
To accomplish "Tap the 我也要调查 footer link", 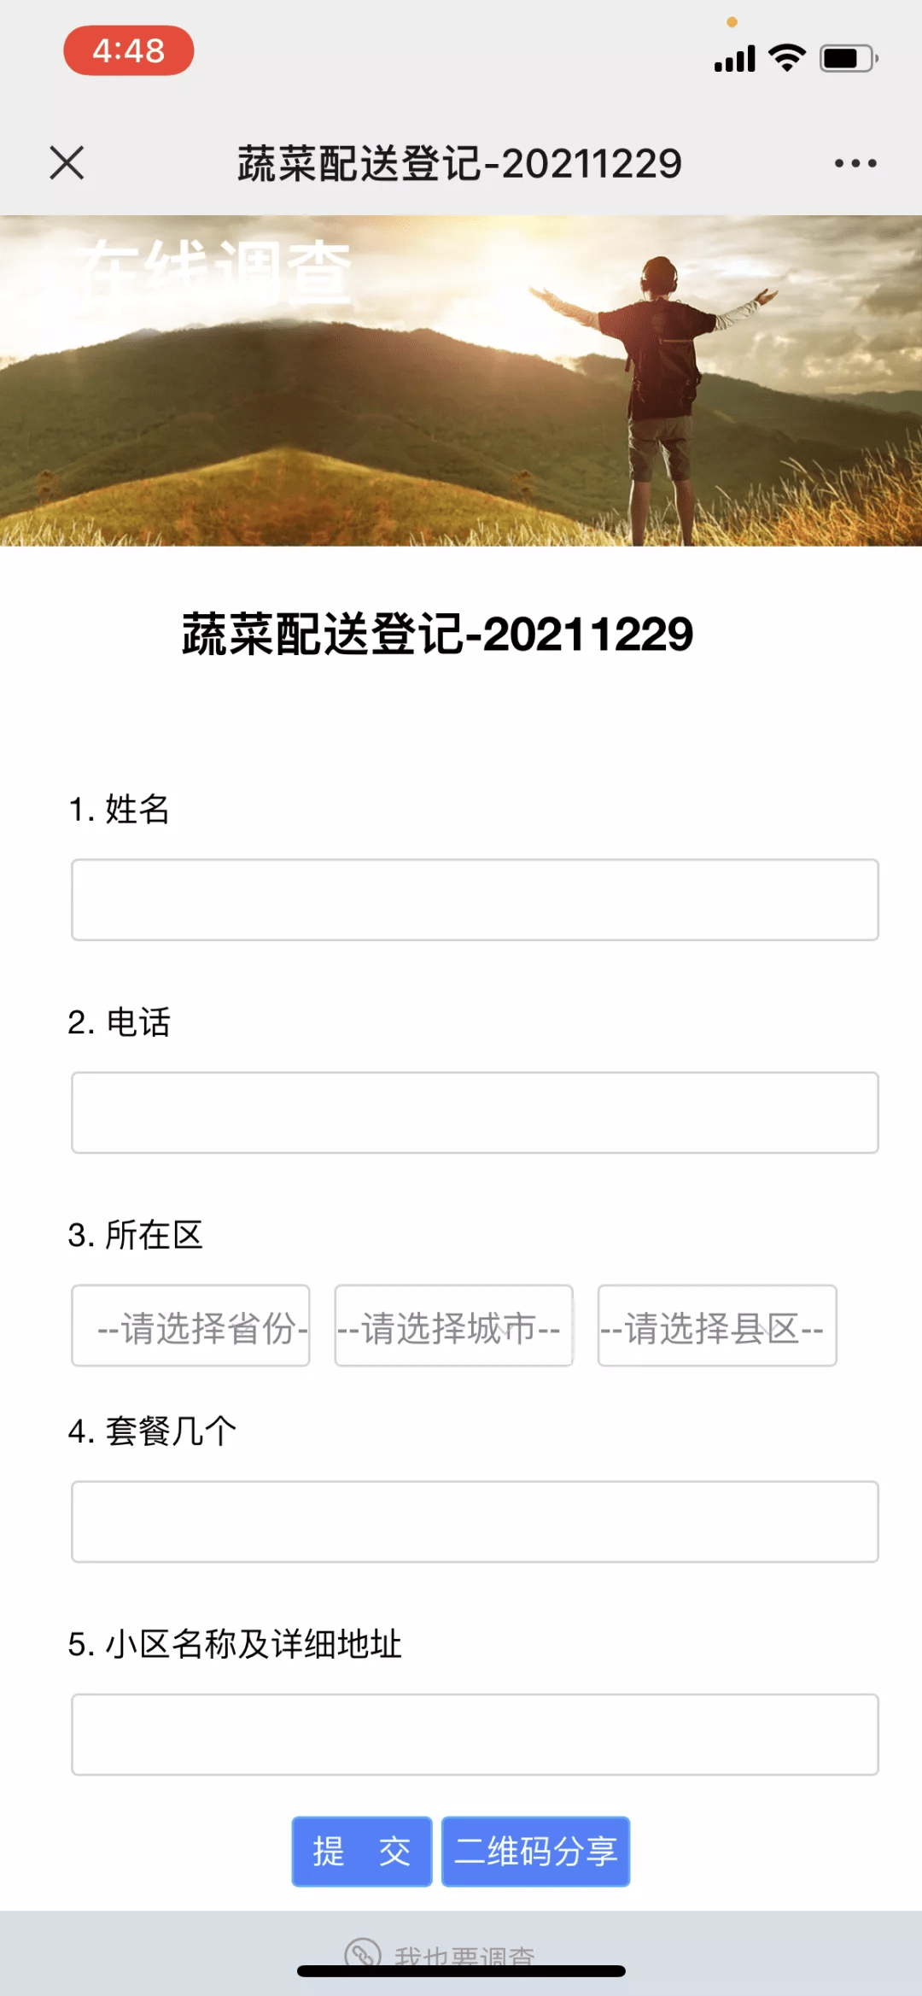I will click(464, 1954).
